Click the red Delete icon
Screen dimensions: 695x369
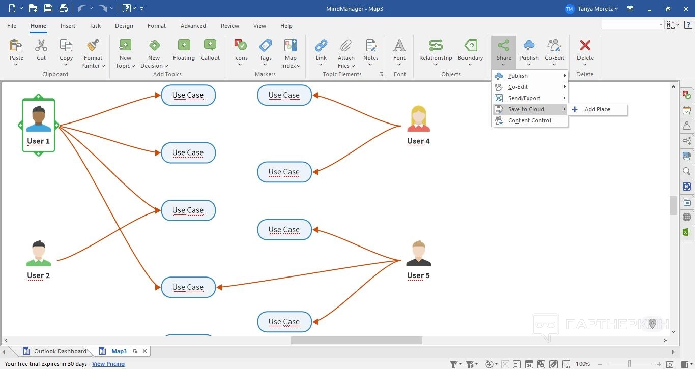[x=585, y=46]
